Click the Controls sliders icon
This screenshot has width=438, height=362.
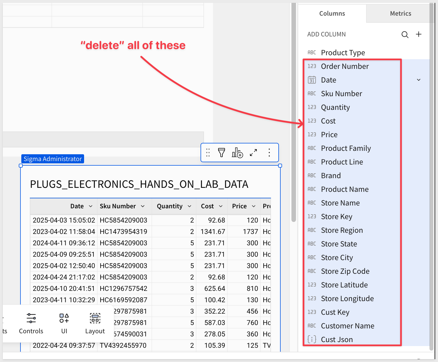[x=31, y=318]
